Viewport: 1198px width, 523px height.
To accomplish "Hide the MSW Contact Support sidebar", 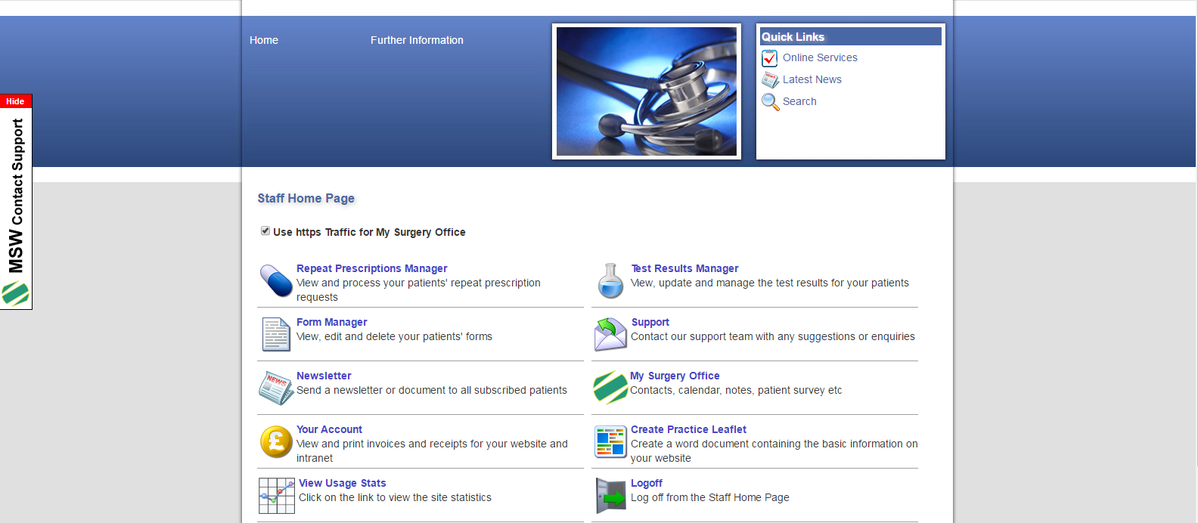I will (16, 101).
